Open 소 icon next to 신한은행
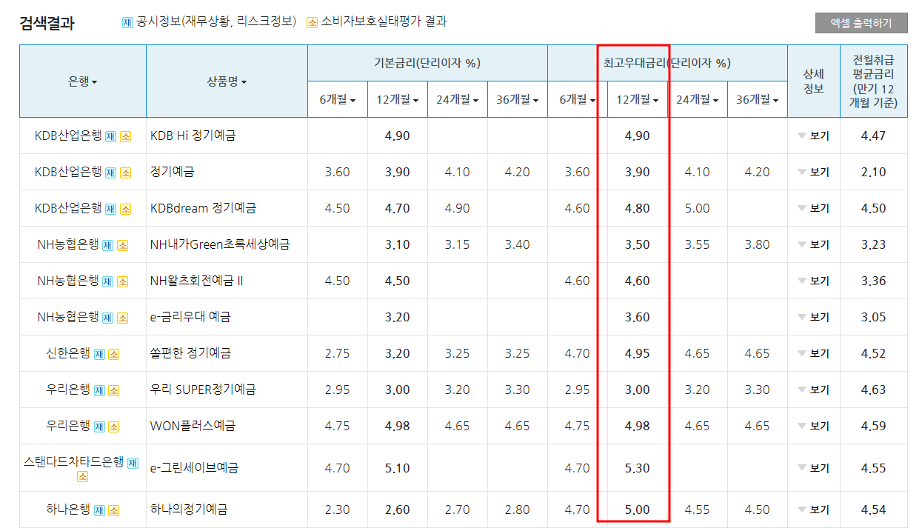Image resolution: width=922 pixels, height=528 pixels. pos(113,354)
